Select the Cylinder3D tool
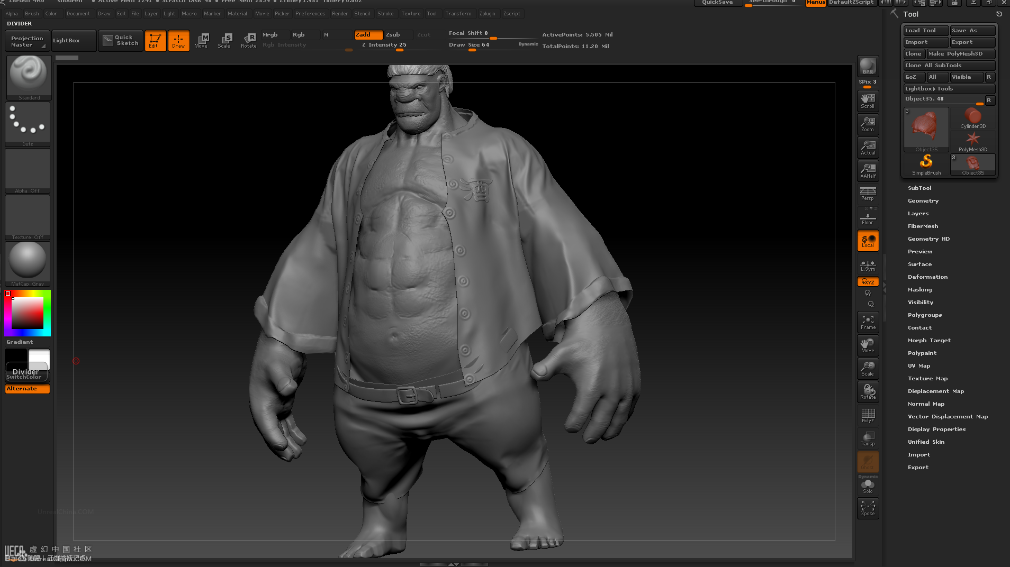The width and height of the screenshot is (1010, 567). (x=973, y=118)
